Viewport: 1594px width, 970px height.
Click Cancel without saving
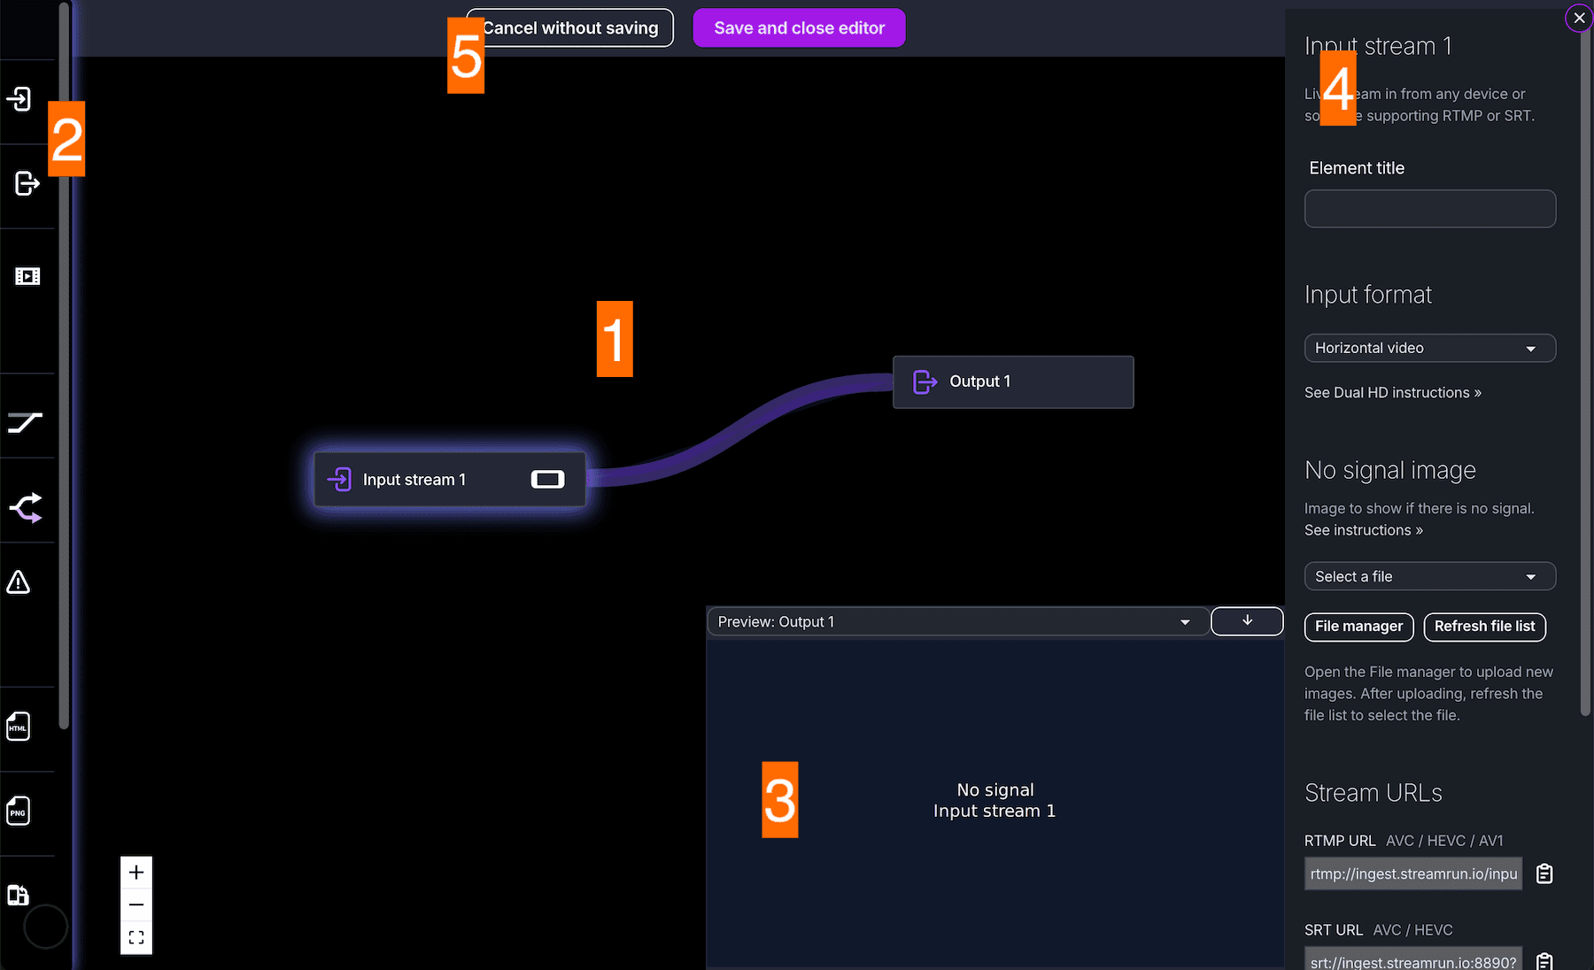569,27
